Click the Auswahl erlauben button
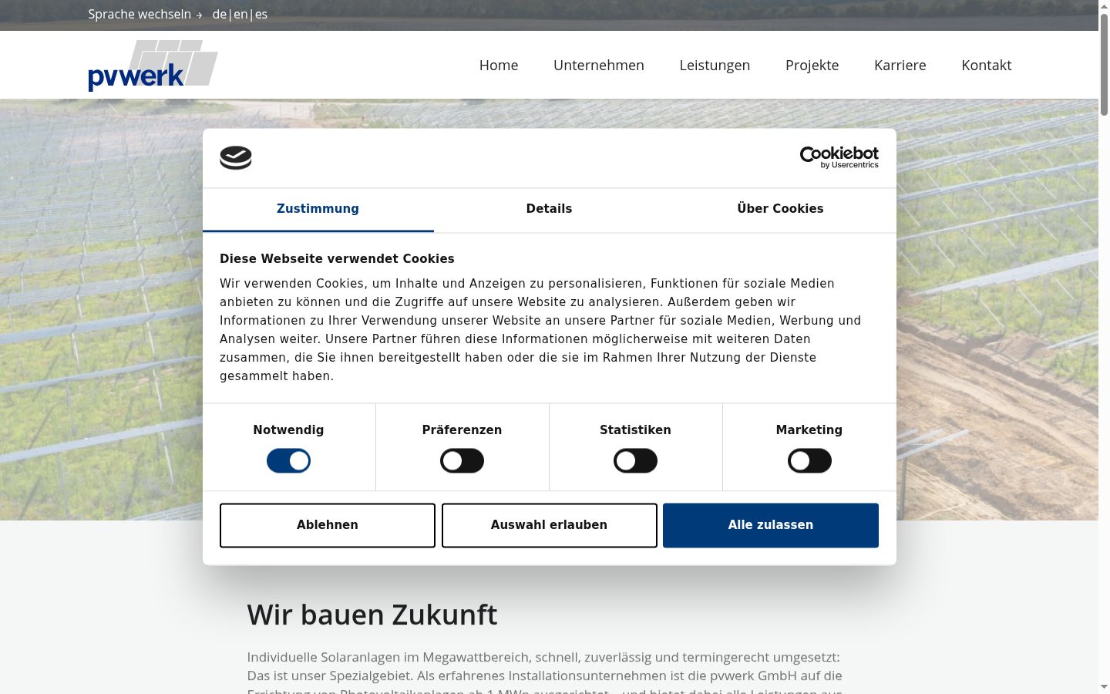This screenshot has width=1110, height=694. coord(549,525)
